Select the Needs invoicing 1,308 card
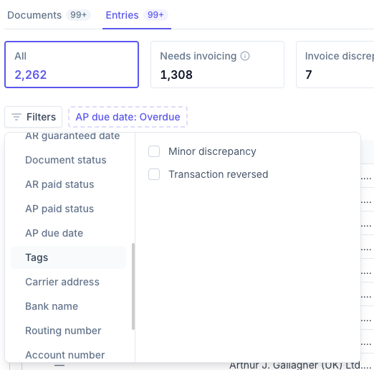 217,65
